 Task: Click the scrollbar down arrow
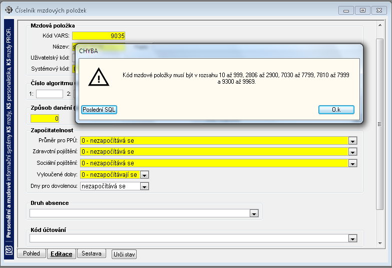380,243
